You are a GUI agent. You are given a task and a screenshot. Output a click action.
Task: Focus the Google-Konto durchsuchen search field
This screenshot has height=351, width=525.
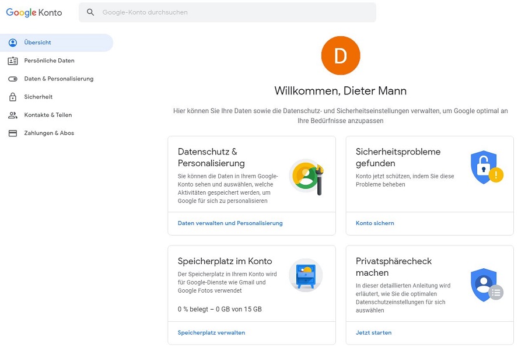pos(228,12)
